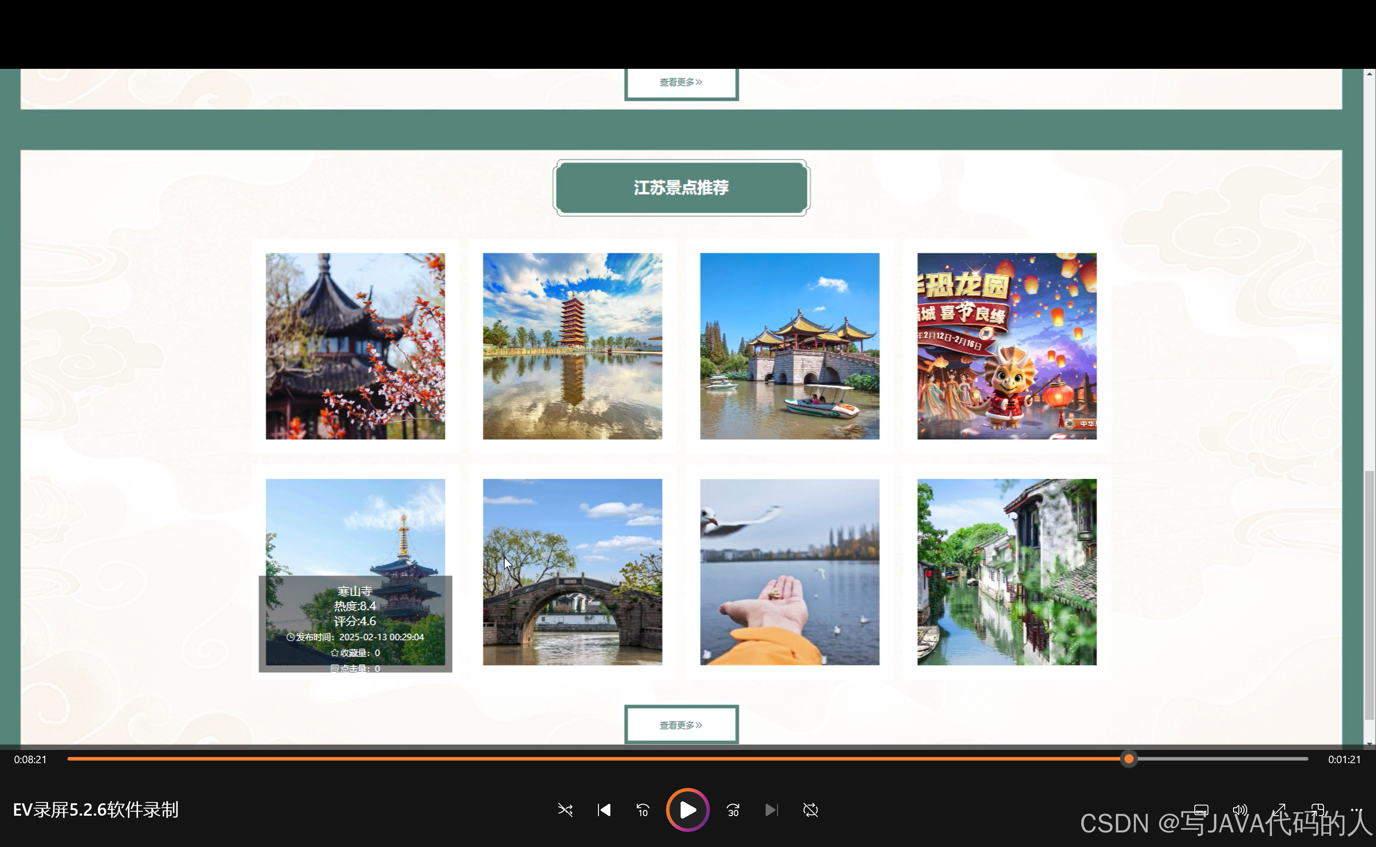Click the page scrollbar up arrow
The height and width of the screenshot is (847, 1376).
pyautogui.click(x=1369, y=74)
